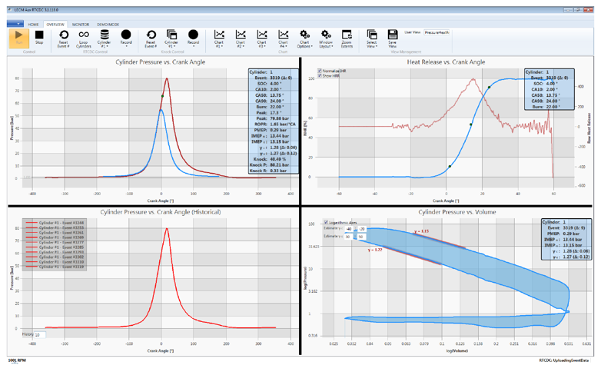This screenshot has height=365, width=601.
Task: Click the CA10 green marker on heat release curve
Action: tap(450, 167)
